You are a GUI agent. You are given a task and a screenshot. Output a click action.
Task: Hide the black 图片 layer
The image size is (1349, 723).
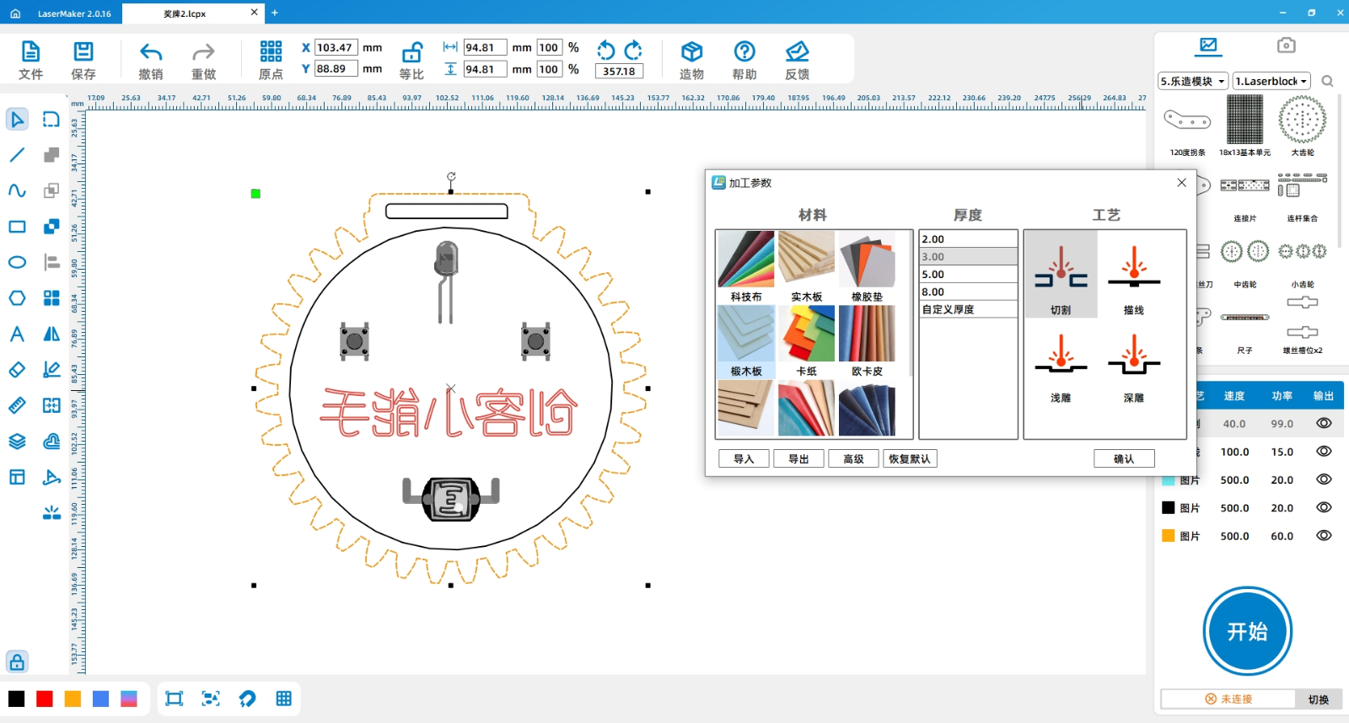tap(1324, 507)
